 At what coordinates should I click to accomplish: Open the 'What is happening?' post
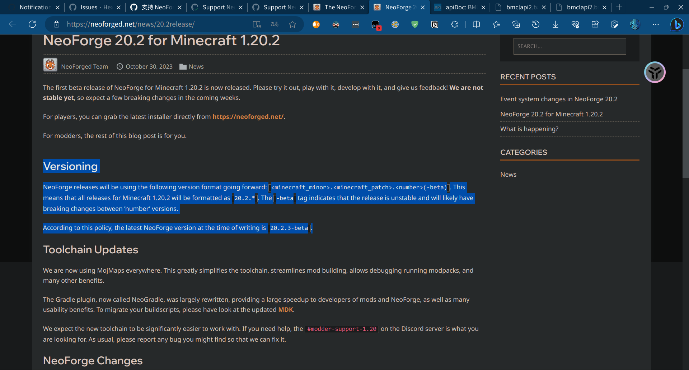coord(529,129)
